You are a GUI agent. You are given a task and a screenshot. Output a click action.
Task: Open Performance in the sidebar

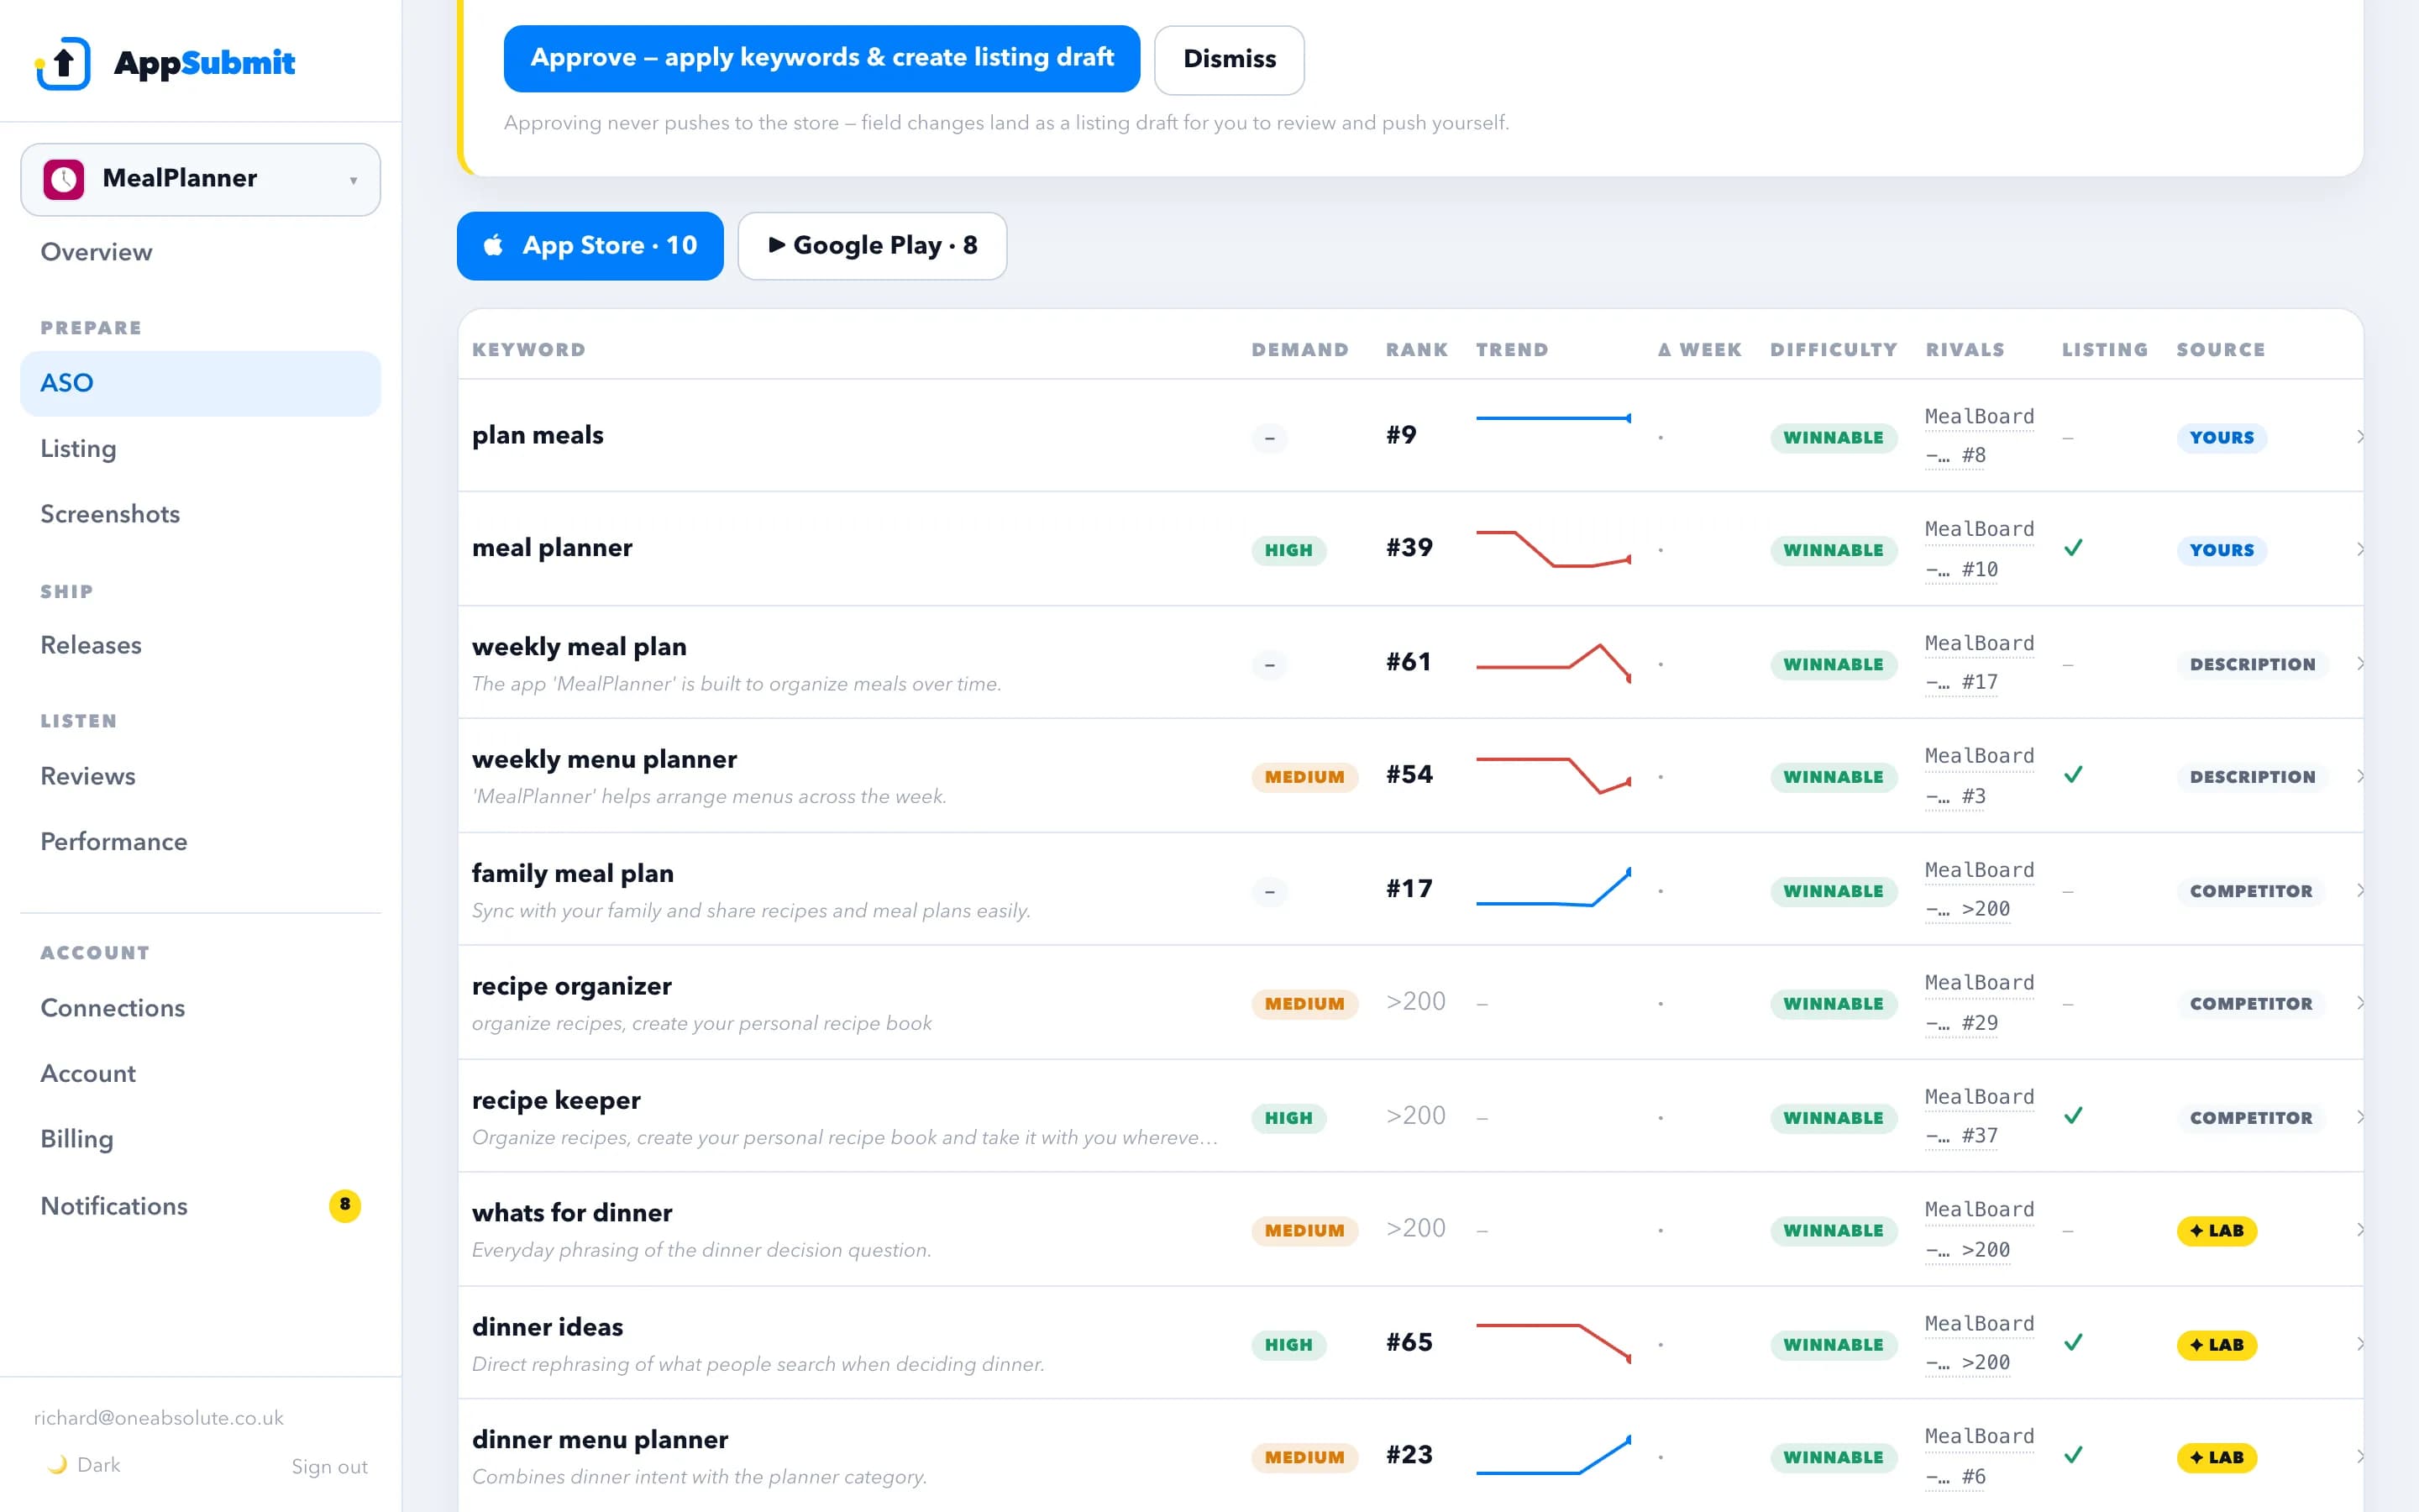click(200, 841)
